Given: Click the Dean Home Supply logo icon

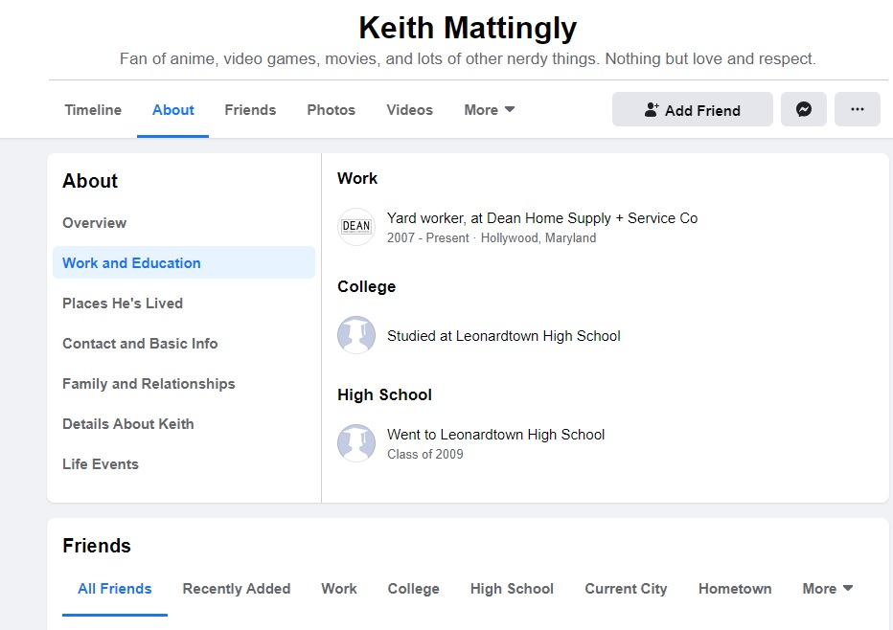Looking at the screenshot, I should [356, 227].
